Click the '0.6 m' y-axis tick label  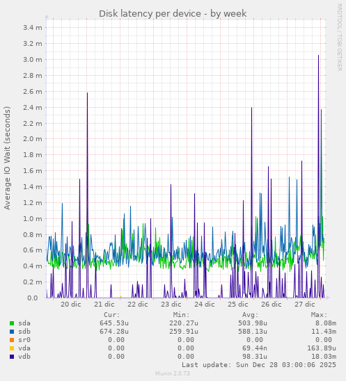coord(33,250)
